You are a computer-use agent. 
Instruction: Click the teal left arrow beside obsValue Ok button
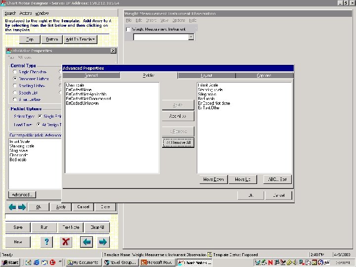coord(12,207)
